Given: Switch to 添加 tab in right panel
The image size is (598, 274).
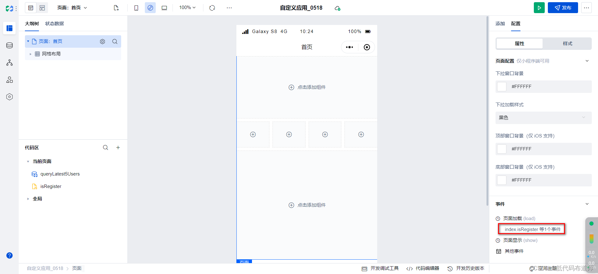Looking at the screenshot, I should pos(500,24).
